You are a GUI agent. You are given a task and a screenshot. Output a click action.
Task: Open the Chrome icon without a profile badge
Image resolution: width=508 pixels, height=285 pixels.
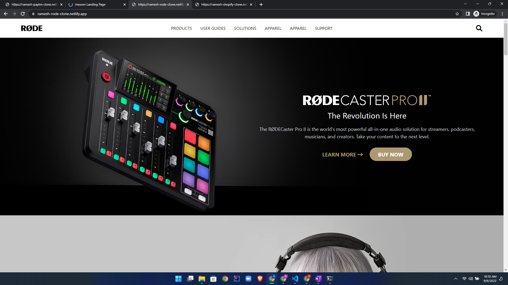[x=225, y=279]
